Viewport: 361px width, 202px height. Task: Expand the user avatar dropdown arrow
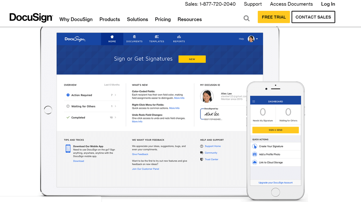pos(257,39)
